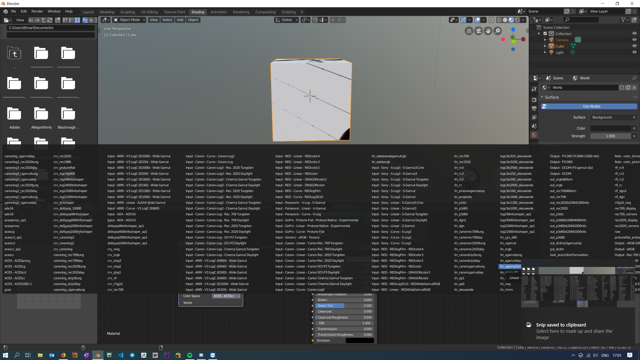640x360 pixels.
Task: Hide Camera in viewport via eye icon
Action: [x=634, y=39]
